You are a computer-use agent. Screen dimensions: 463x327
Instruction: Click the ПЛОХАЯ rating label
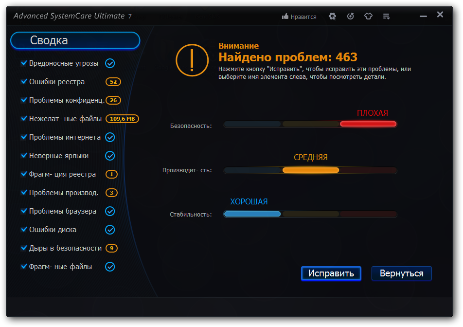coord(373,113)
